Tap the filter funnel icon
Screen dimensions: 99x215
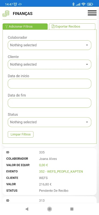pos(6,26)
